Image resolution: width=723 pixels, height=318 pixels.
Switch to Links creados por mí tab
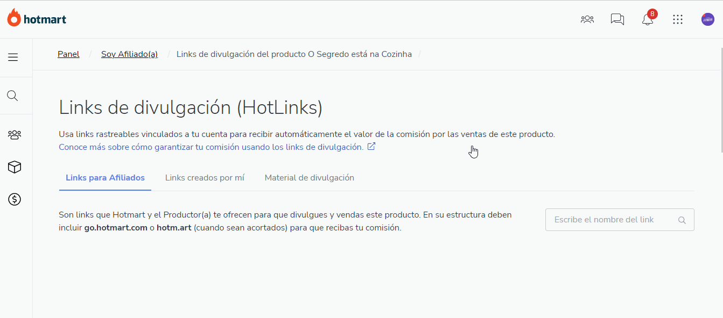205,178
